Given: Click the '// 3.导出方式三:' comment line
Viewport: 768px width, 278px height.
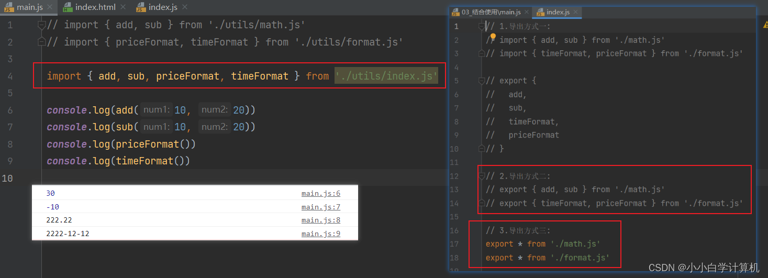Looking at the screenshot, I should 518,230.
